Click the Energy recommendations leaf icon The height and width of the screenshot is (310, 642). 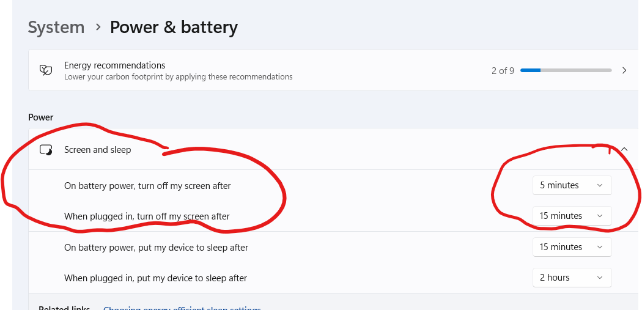click(x=46, y=70)
